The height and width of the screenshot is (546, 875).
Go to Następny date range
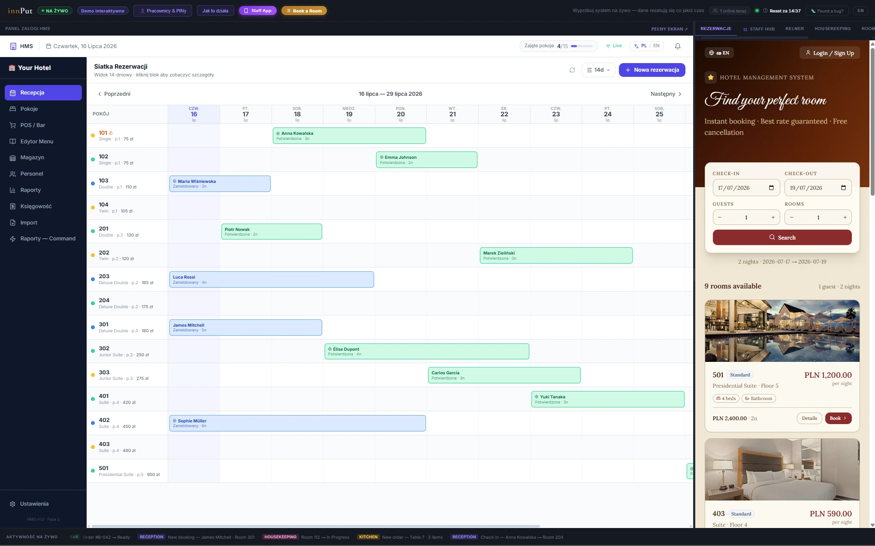coord(666,94)
